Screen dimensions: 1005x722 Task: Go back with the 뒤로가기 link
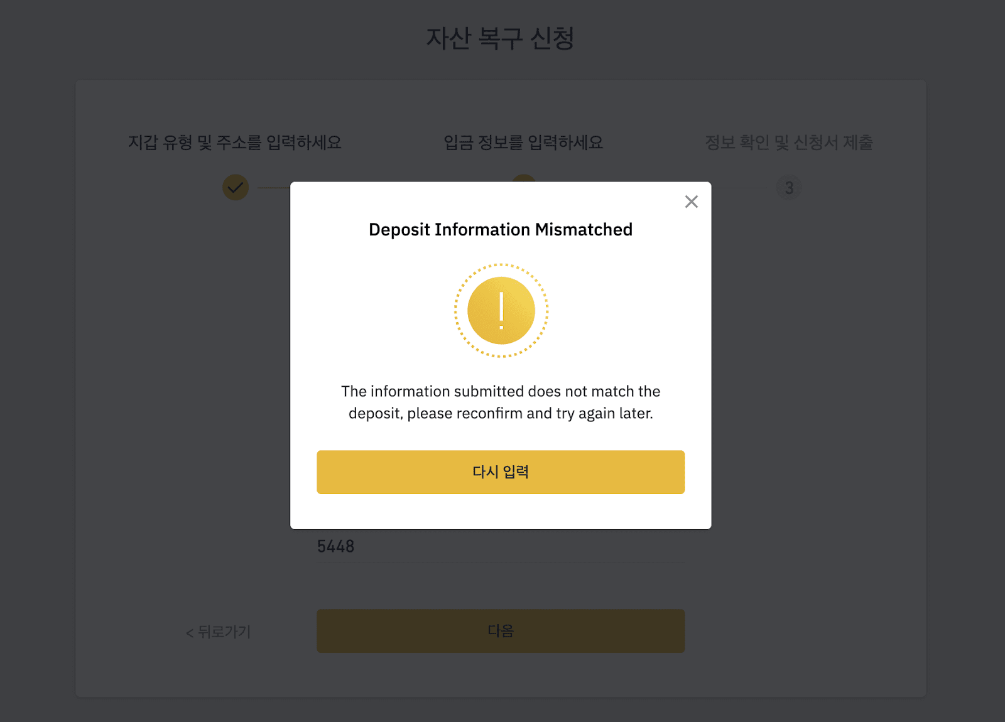pyautogui.click(x=218, y=632)
